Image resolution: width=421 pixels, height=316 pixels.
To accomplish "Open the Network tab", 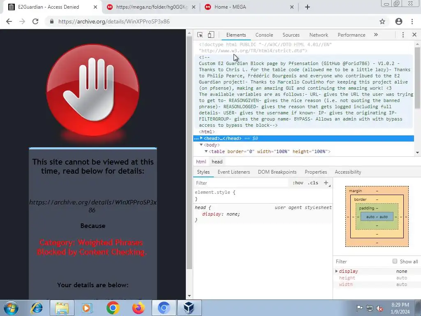I will point(319,35).
